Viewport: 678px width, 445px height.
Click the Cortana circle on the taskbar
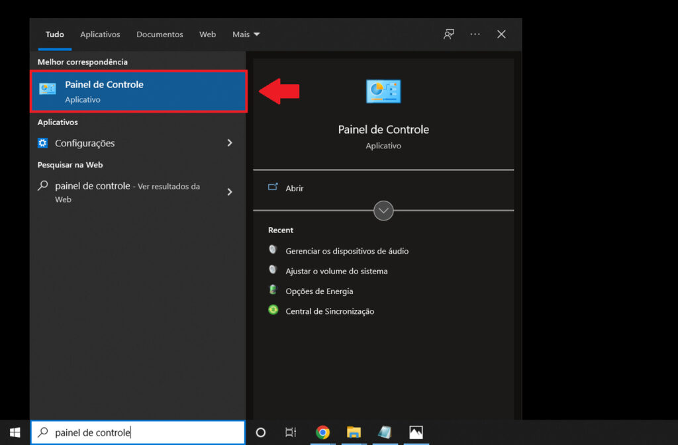pyautogui.click(x=260, y=432)
